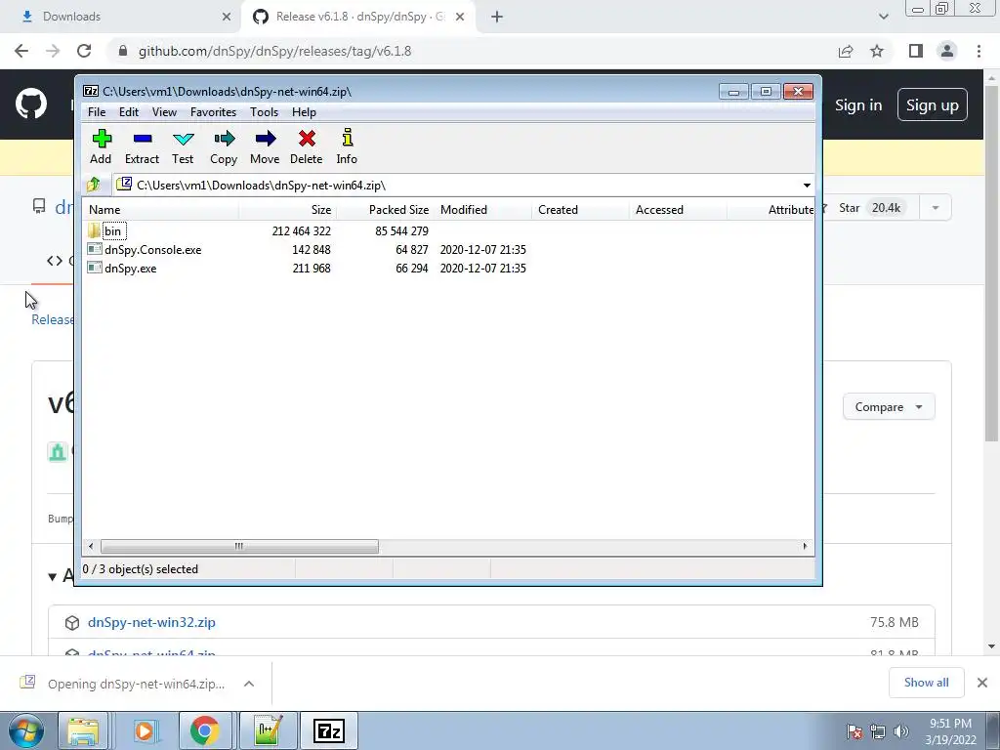
Task: Click the horizontal scrollbar left arrow
Action: click(91, 546)
